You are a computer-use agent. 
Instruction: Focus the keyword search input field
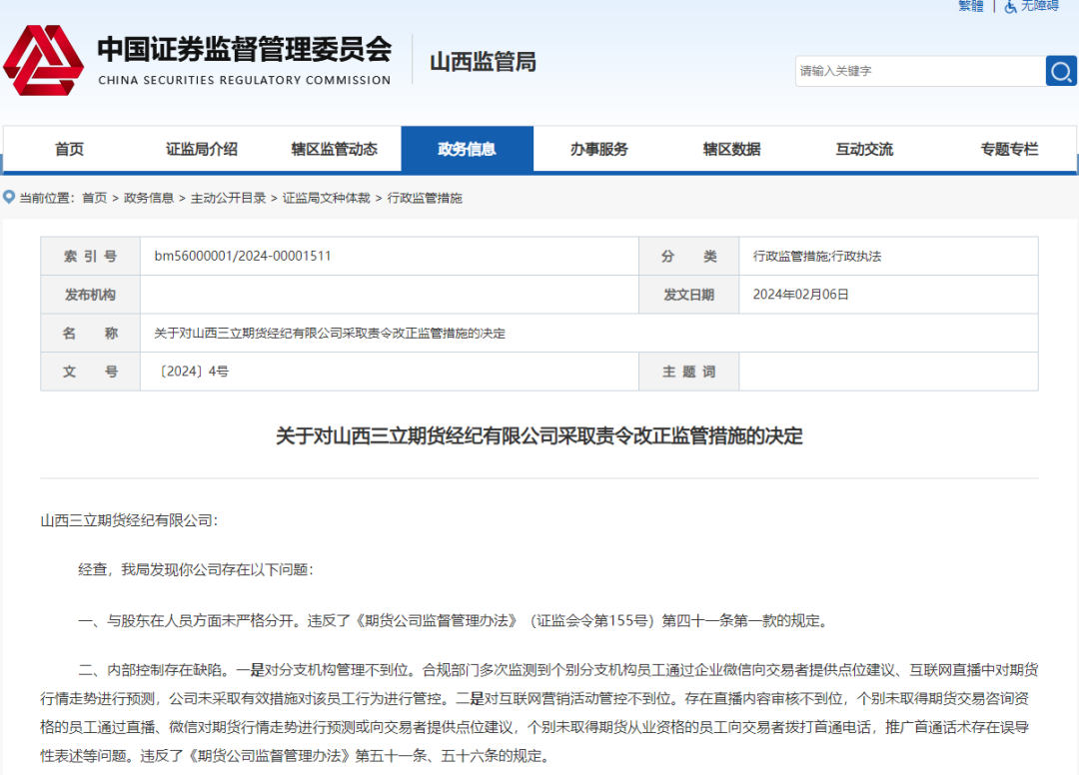(x=920, y=71)
